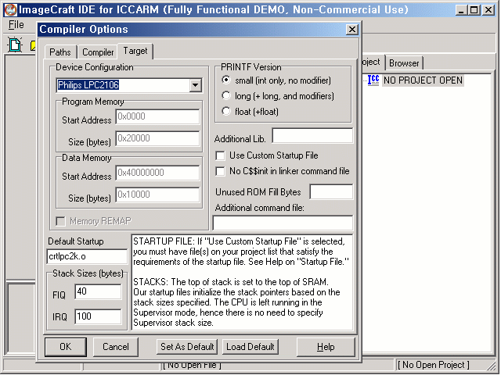Click the ICC project icon in tree
501x375 pixels.
[373, 80]
